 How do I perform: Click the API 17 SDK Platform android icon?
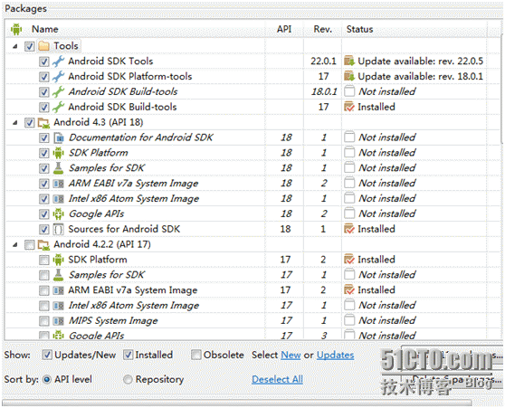pos(58,260)
